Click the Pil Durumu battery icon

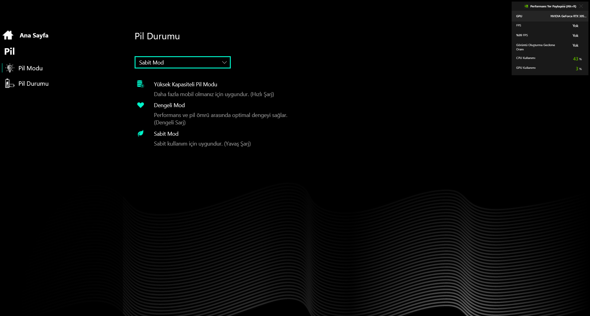10,84
